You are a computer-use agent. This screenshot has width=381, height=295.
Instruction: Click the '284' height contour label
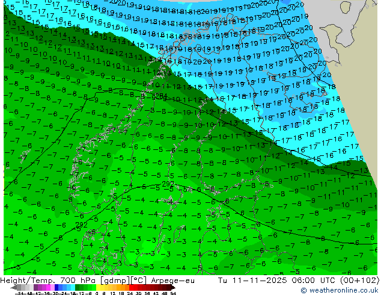[x=161, y=96]
